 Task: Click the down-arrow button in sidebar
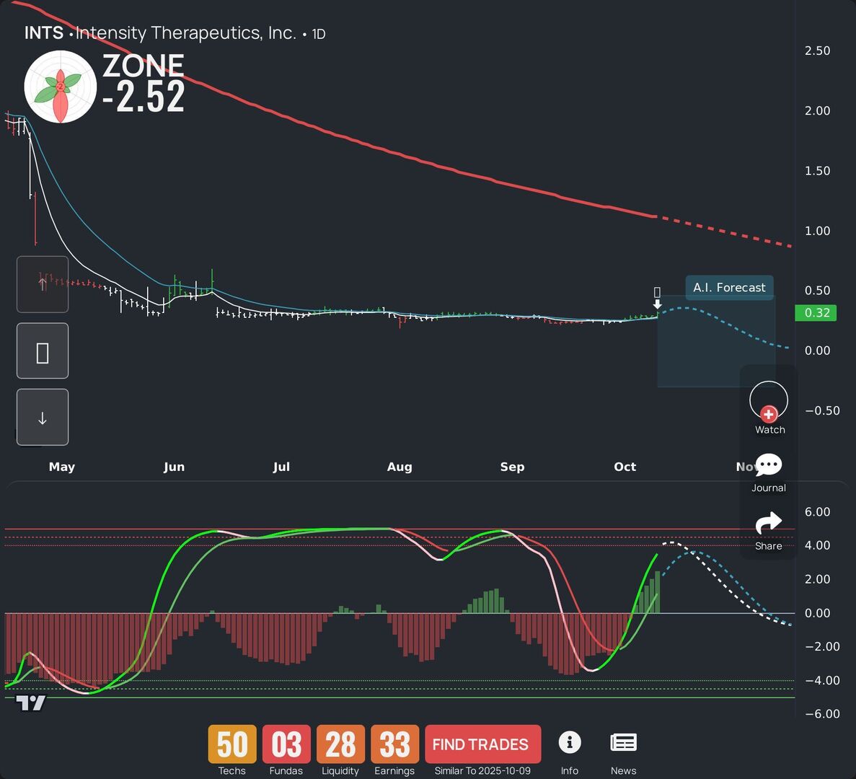[x=42, y=417]
